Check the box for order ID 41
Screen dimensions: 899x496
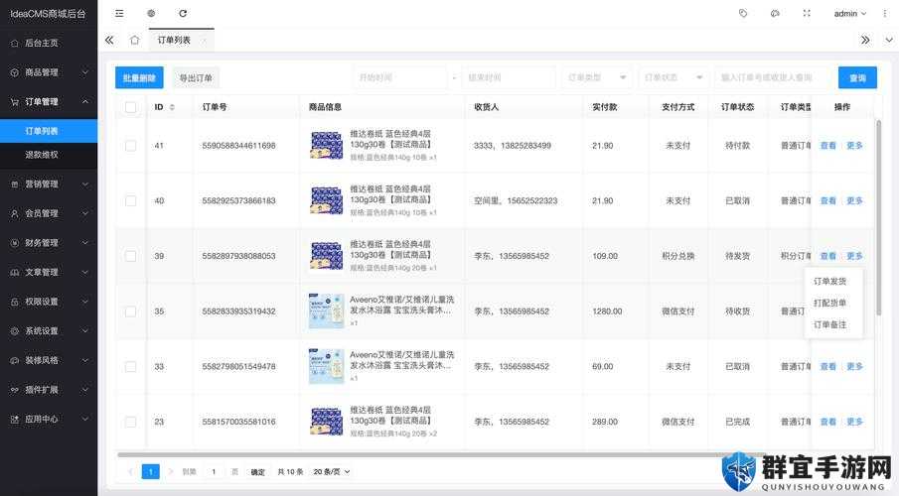coord(131,146)
